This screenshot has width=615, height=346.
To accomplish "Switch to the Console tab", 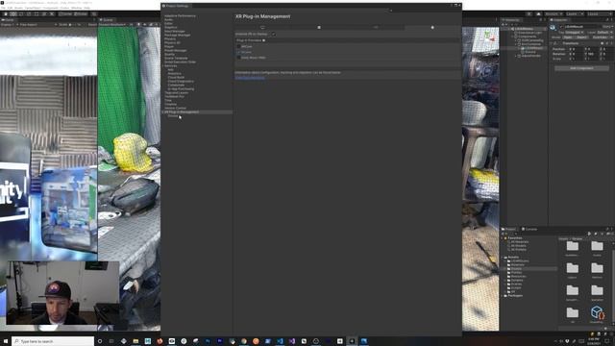I will coord(529,229).
